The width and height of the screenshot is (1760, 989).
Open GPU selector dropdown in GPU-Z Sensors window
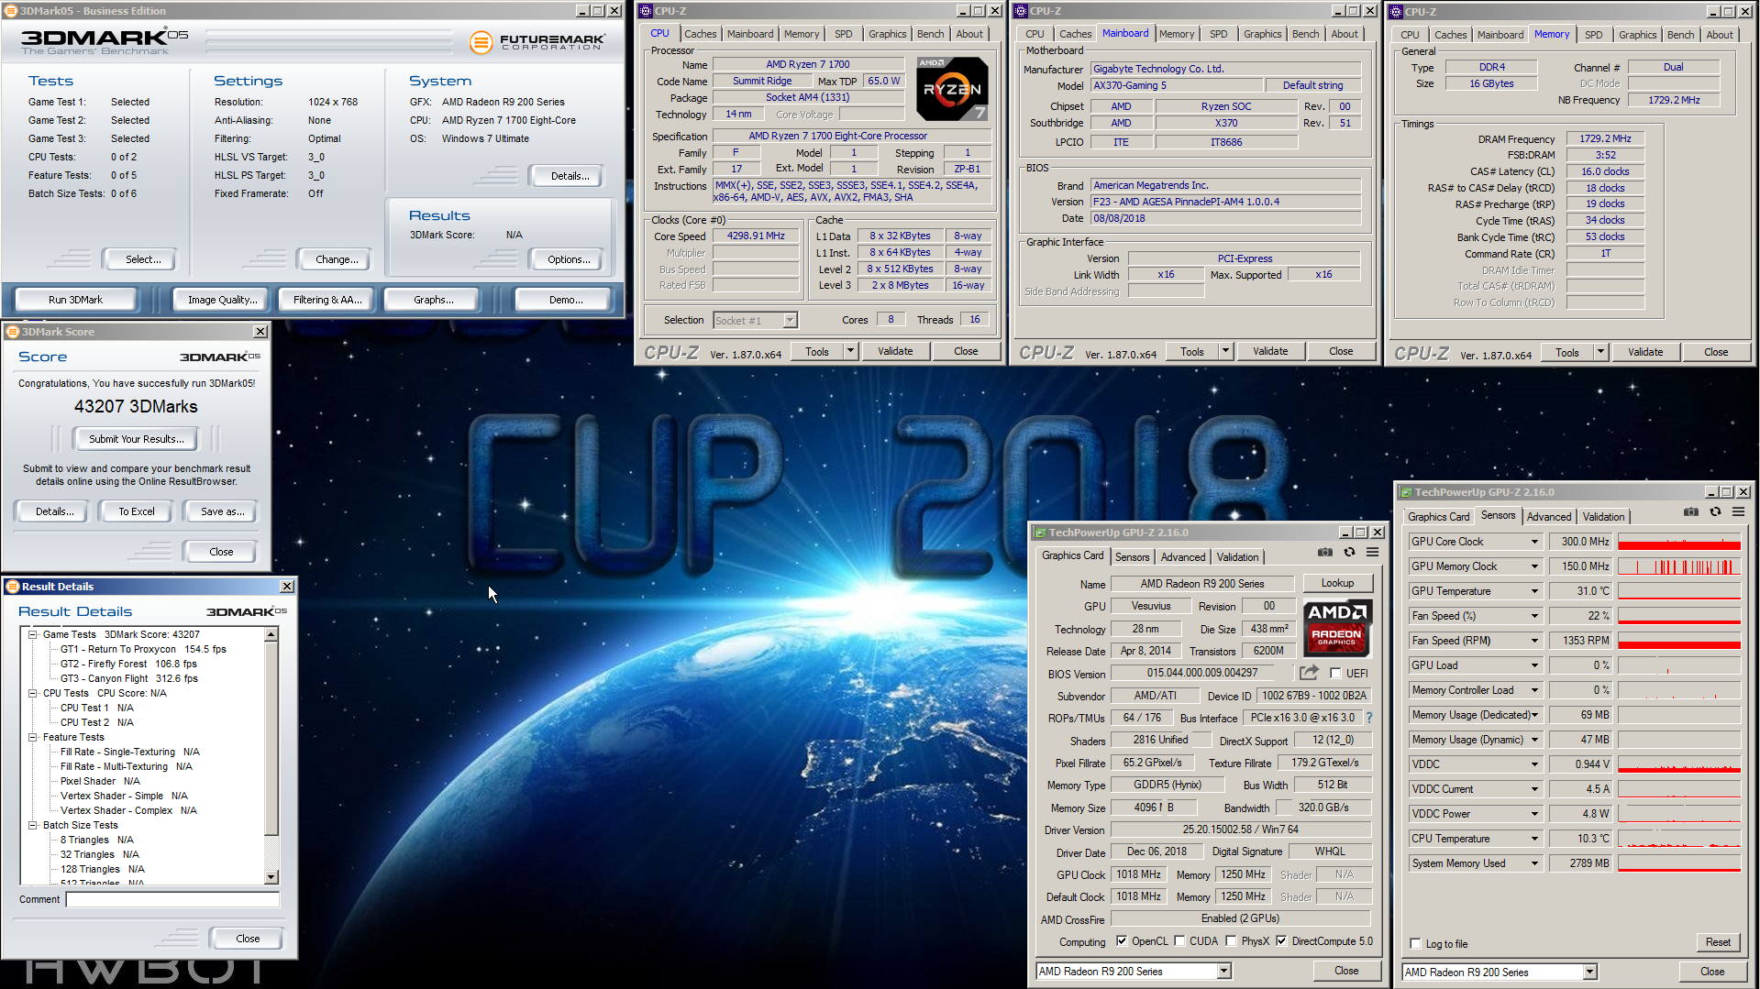pyautogui.click(x=1590, y=973)
